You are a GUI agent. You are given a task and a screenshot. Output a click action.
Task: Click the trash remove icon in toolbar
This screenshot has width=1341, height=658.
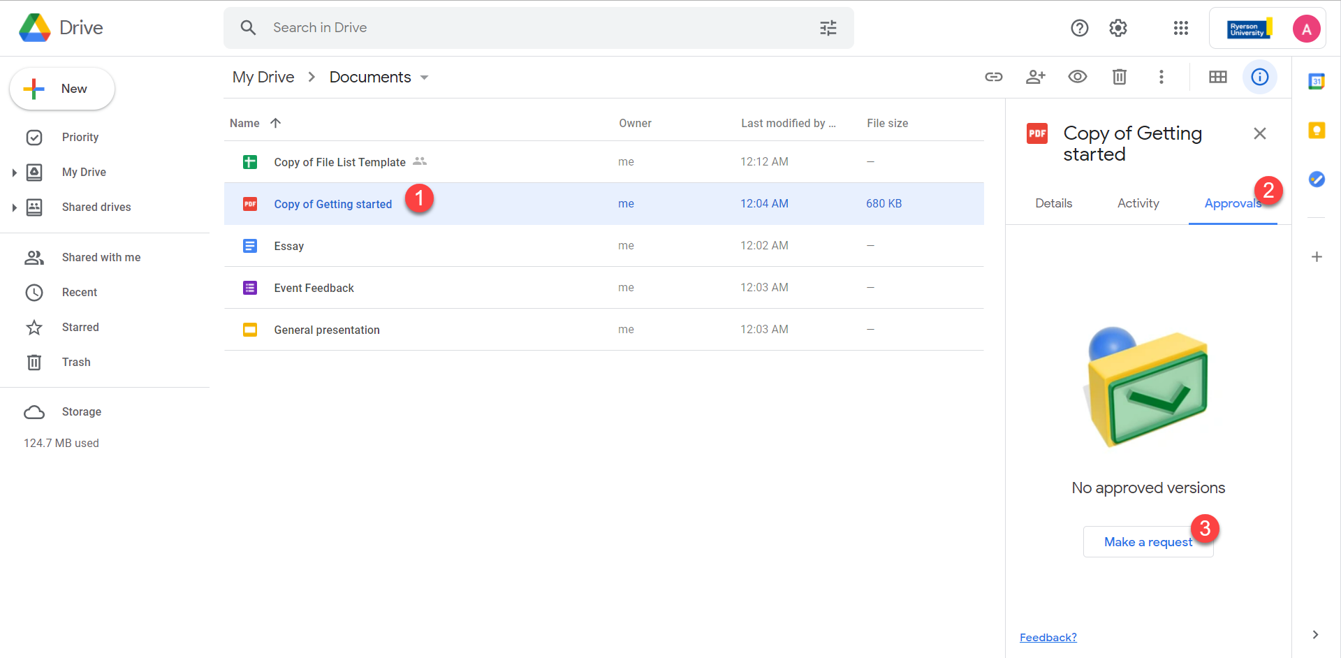[x=1119, y=77]
